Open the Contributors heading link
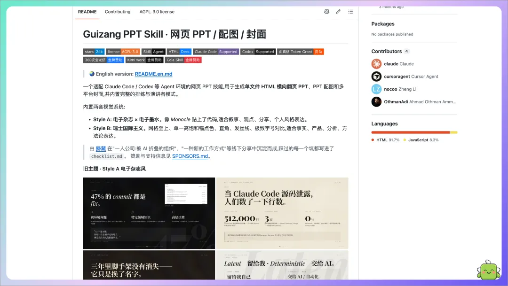 [x=387, y=51]
